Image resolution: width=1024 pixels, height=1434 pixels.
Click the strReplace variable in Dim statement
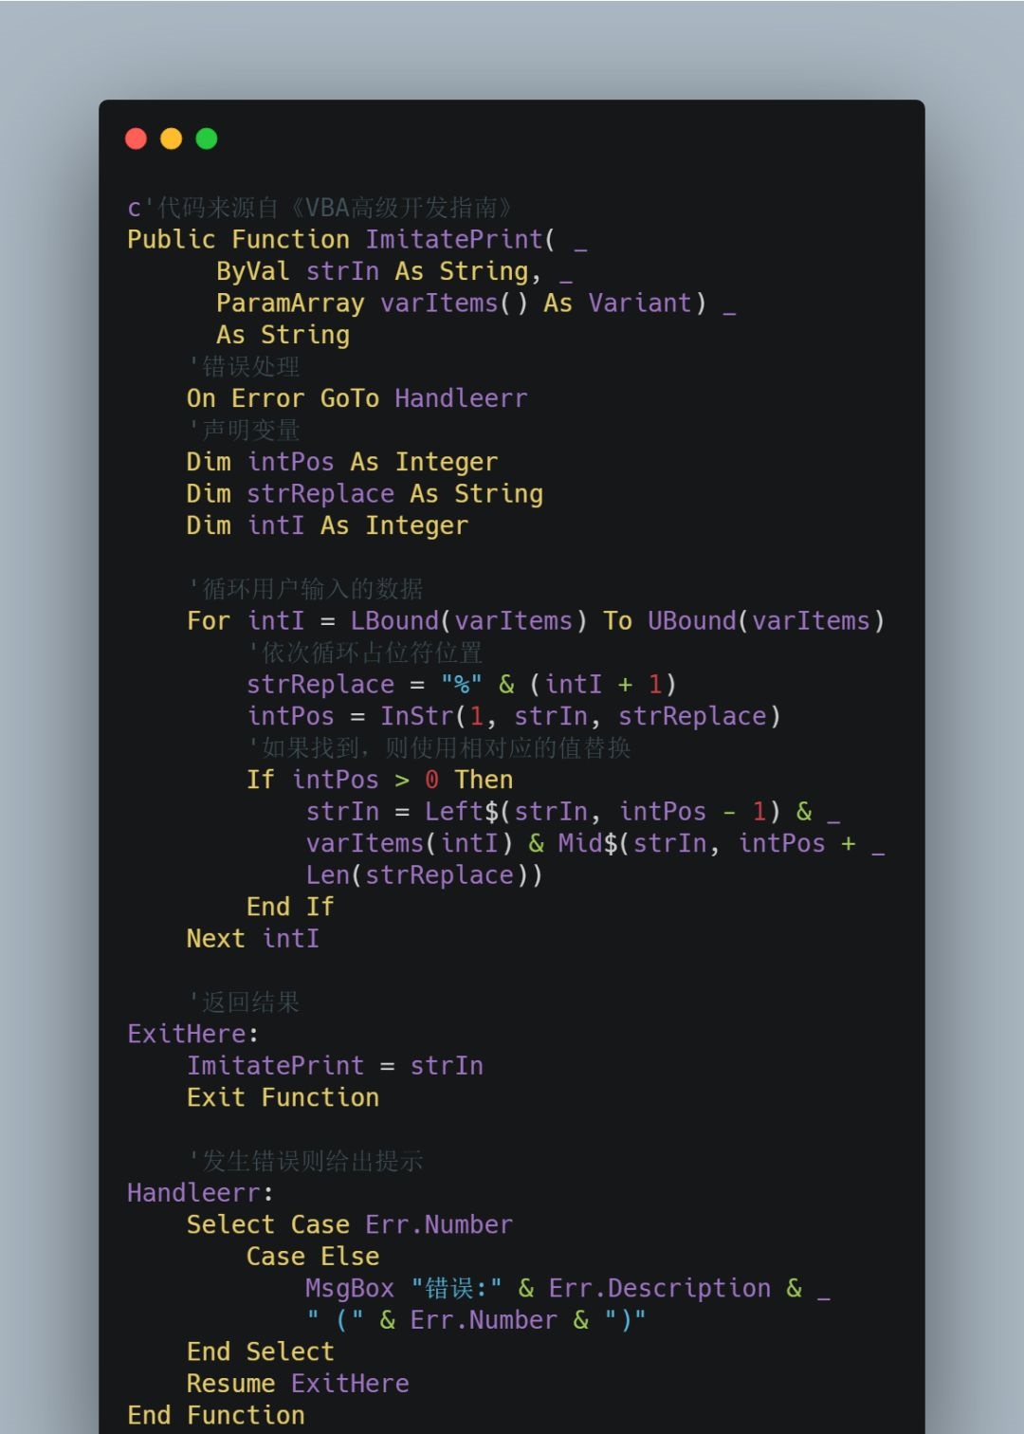320,494
